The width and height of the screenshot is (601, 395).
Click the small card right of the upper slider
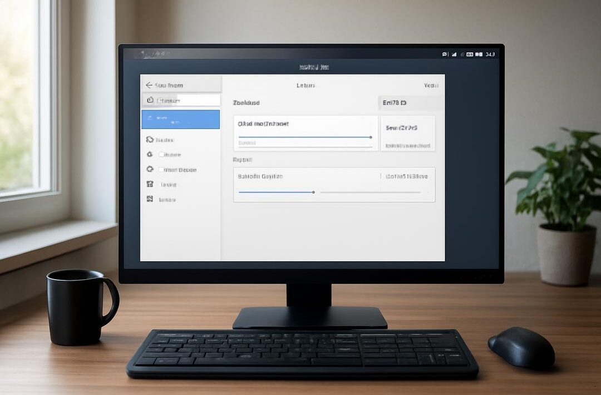[x=408, y=134]
